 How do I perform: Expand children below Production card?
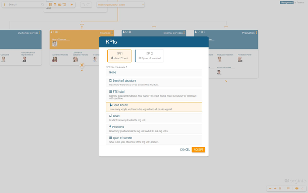[226, 81]
